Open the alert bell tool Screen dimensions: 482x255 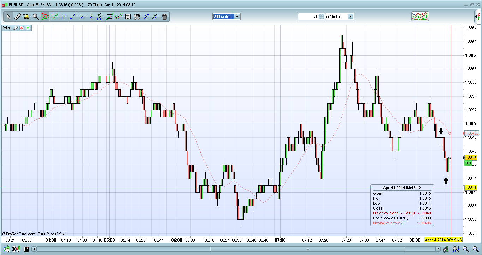pyautogui.click(x=26, y=17)
